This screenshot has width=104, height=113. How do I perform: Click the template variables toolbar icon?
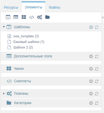pos(16,17)
